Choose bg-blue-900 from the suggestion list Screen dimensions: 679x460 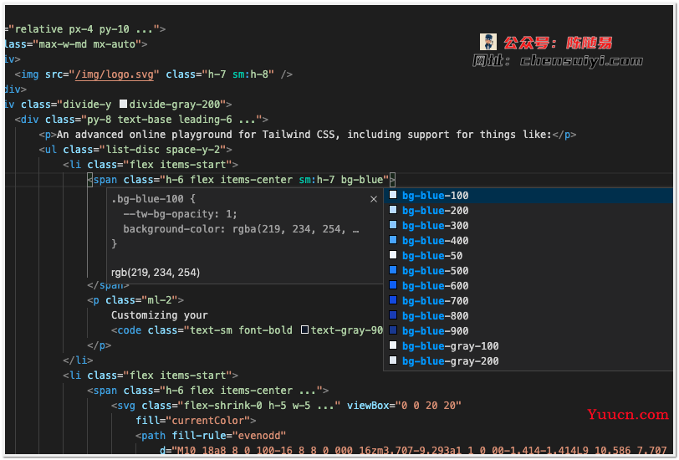click(x=528, y=331)
